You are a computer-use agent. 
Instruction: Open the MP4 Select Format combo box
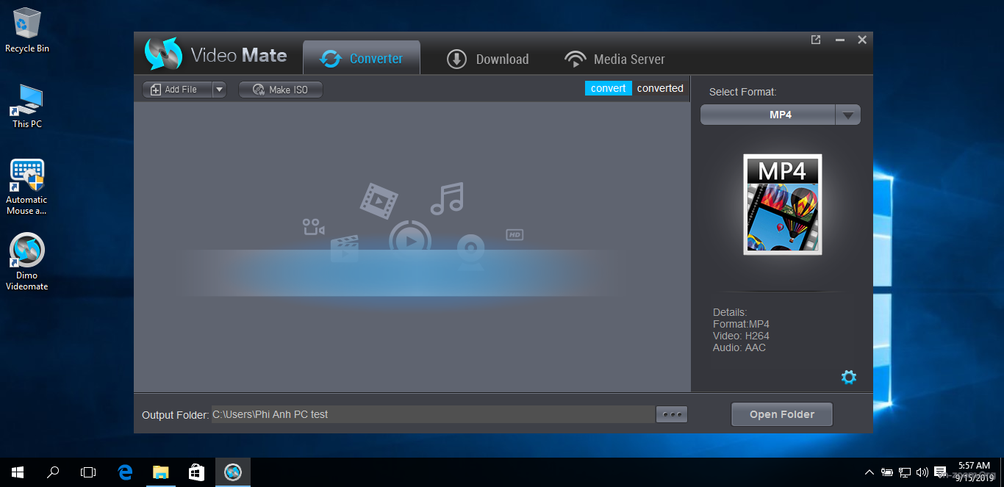[x=780, y=115]
